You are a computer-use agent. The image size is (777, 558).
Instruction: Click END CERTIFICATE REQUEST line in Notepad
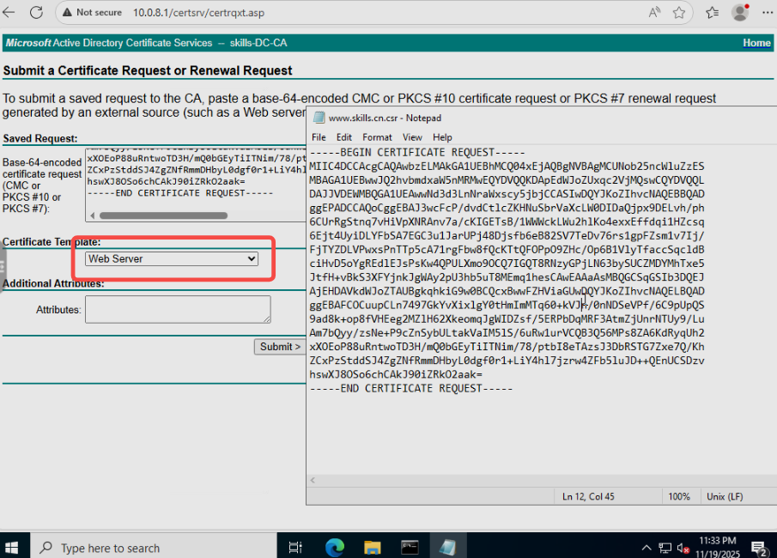click(x=410, y=389)
